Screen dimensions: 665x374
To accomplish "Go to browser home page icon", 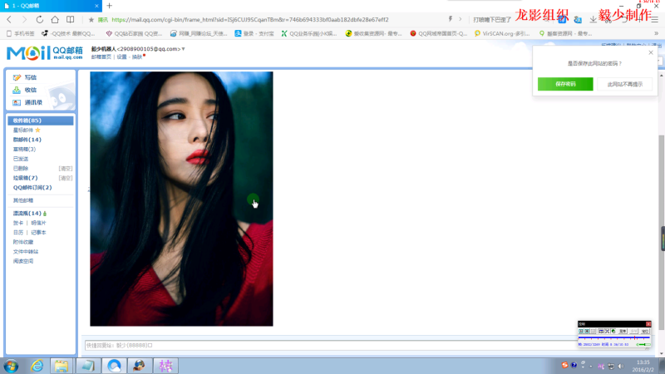I will tap(55, 18).
